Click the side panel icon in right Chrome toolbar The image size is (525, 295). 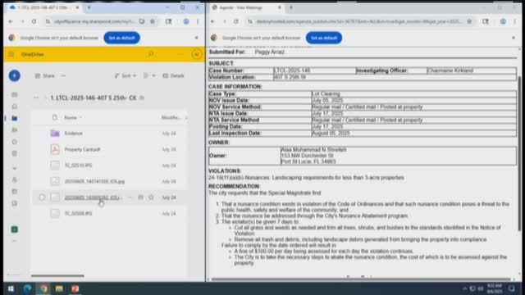coord(485,21)
